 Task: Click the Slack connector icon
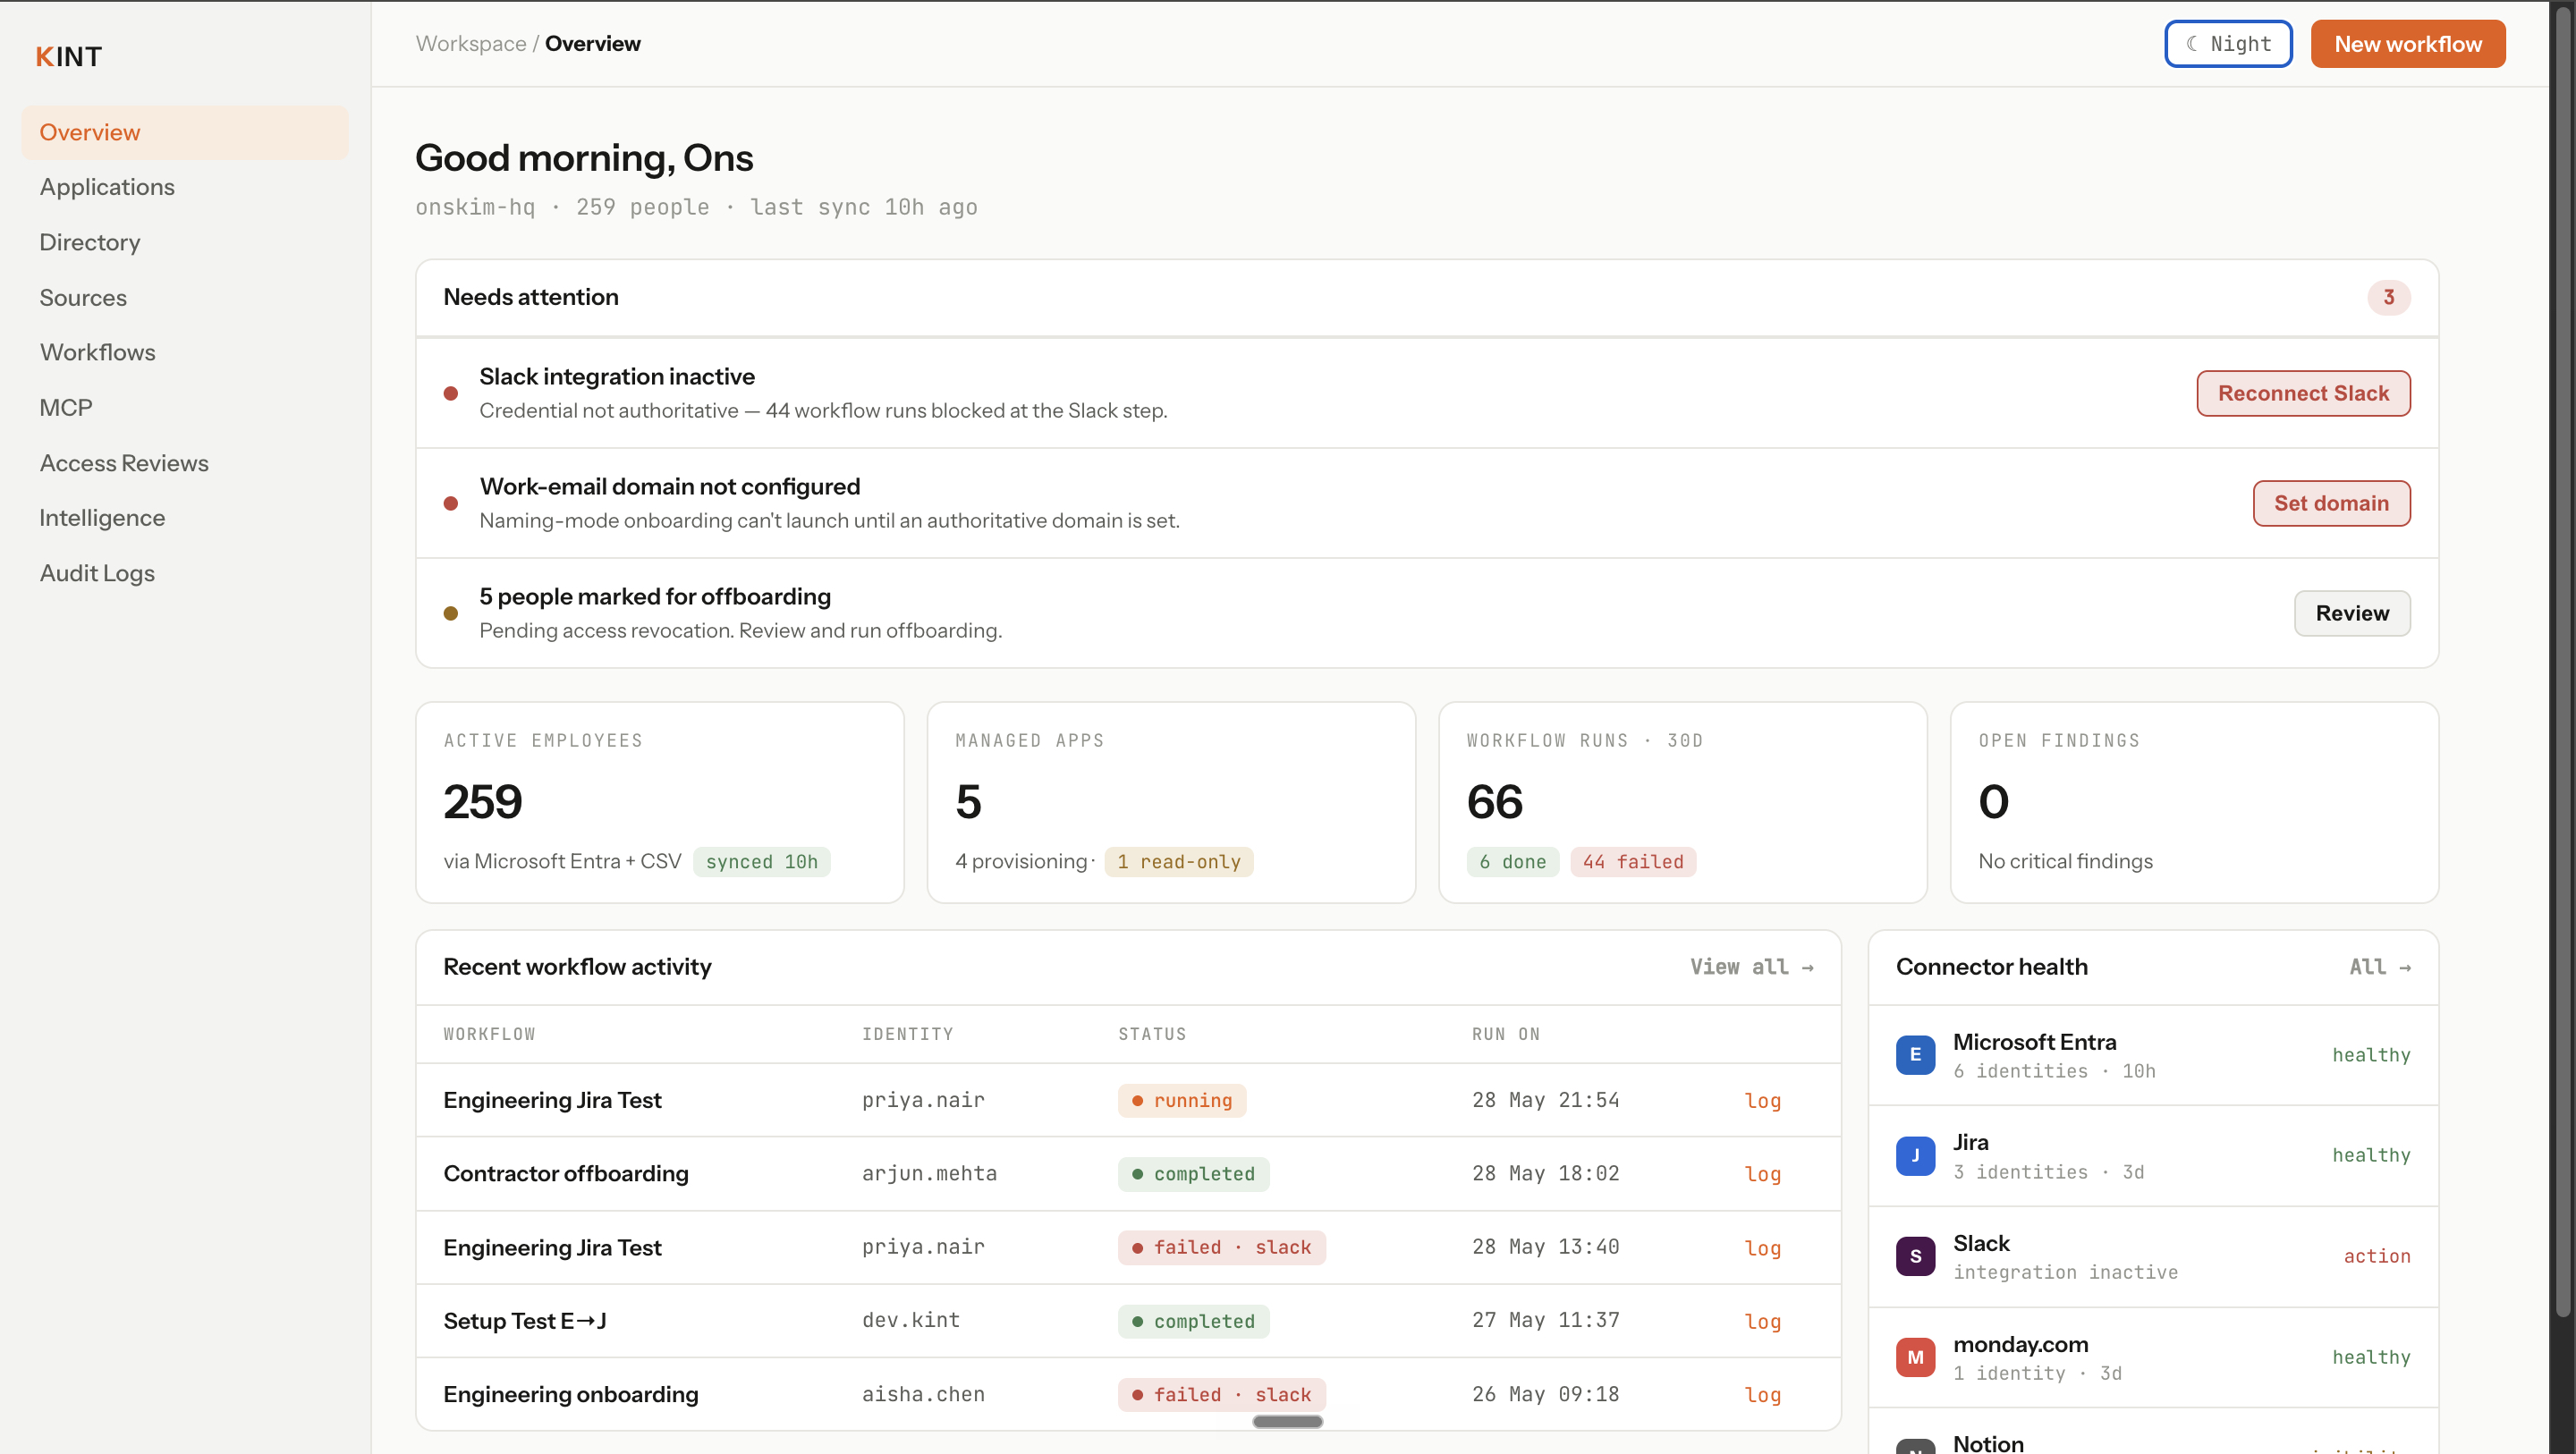coord(1915,1256)
